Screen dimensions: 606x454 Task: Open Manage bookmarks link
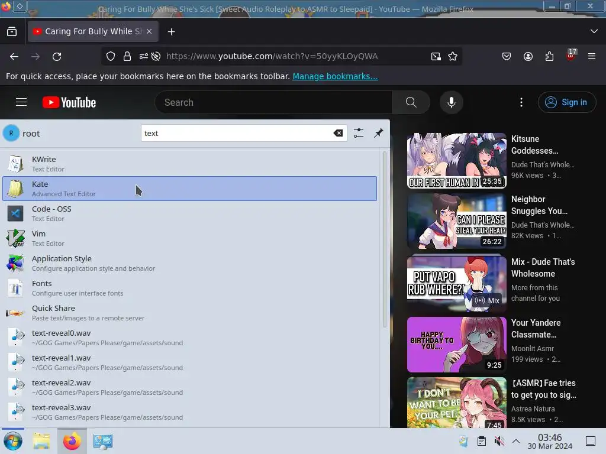coord(335,76)
